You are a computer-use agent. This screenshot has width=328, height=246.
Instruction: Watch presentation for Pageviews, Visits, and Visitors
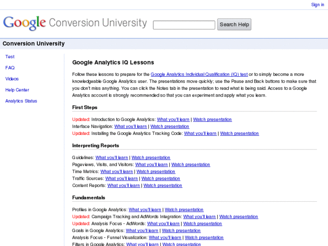[191, 165]
